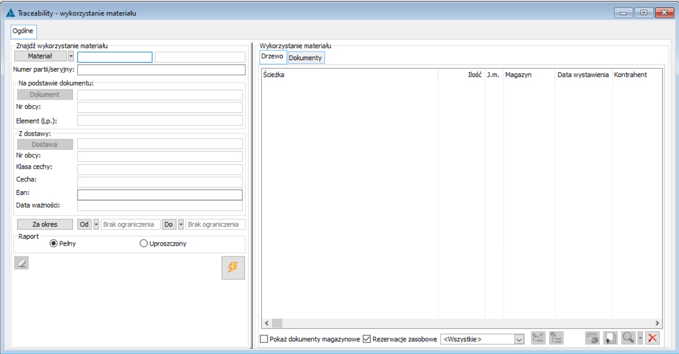
Task: Select the Uproszczony report radio button
Action: pyautogui.click(x=143, y=243)
